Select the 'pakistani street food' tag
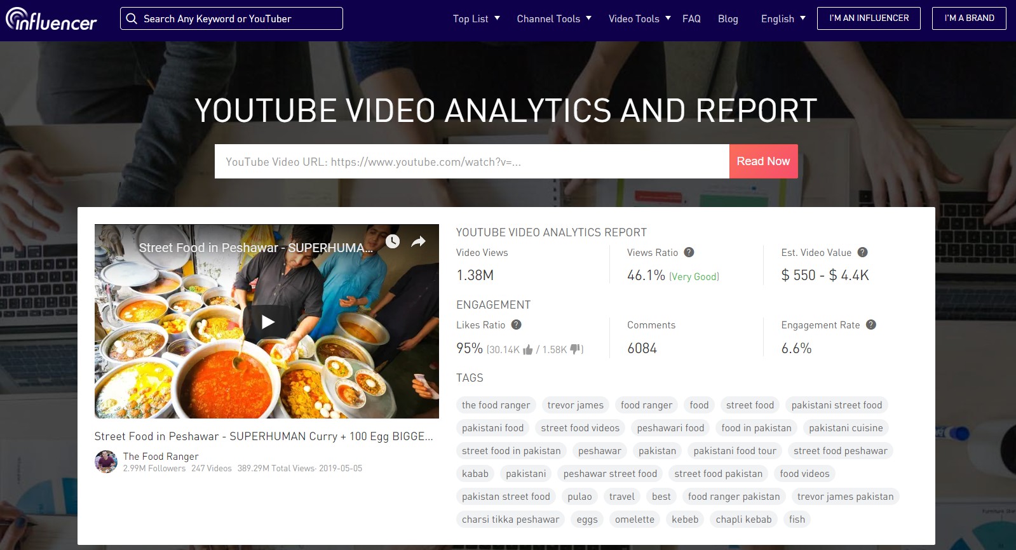1016x550 pixels. 837,405
